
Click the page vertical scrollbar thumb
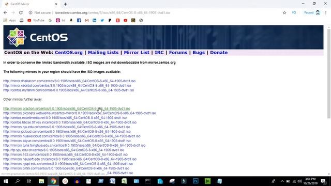pyautogui.click(x=329, y=73)
